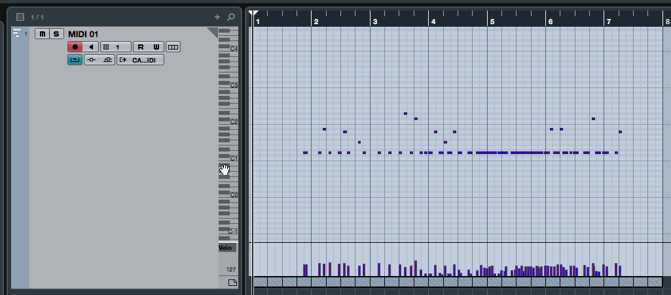Open the lanes display icon on MIDI 01
The image size is (671, 295).
point(173,47)
